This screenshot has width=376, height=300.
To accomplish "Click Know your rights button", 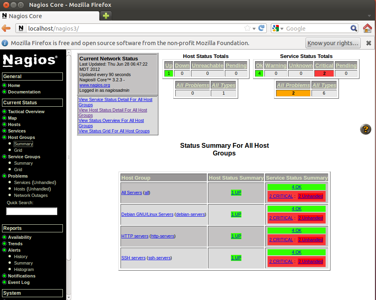I will click(333, 43).
